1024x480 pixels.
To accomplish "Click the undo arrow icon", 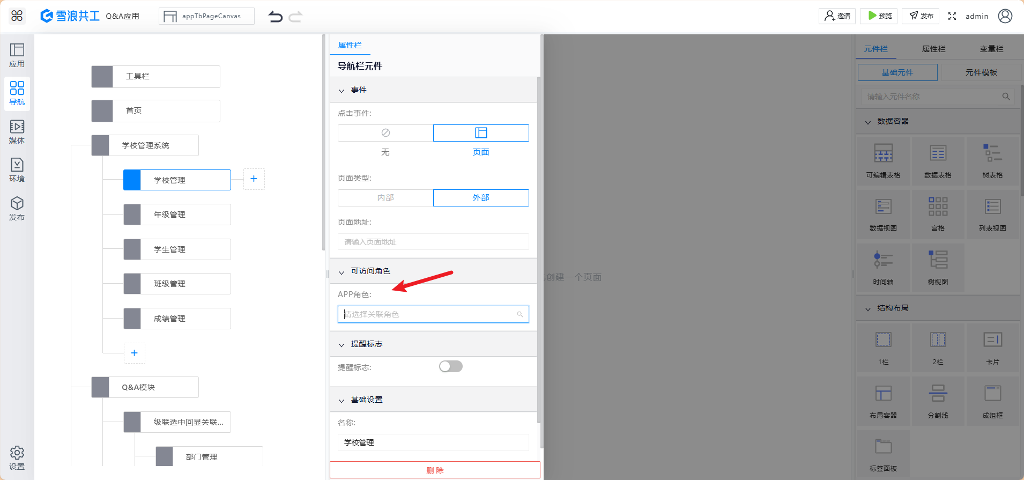I will 275,17.
